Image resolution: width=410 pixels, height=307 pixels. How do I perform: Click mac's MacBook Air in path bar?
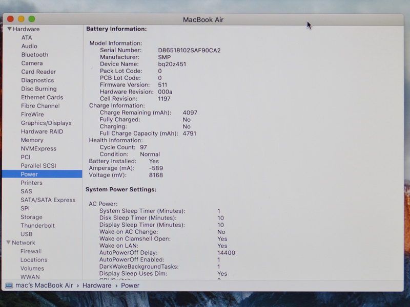tap(44, 286)
